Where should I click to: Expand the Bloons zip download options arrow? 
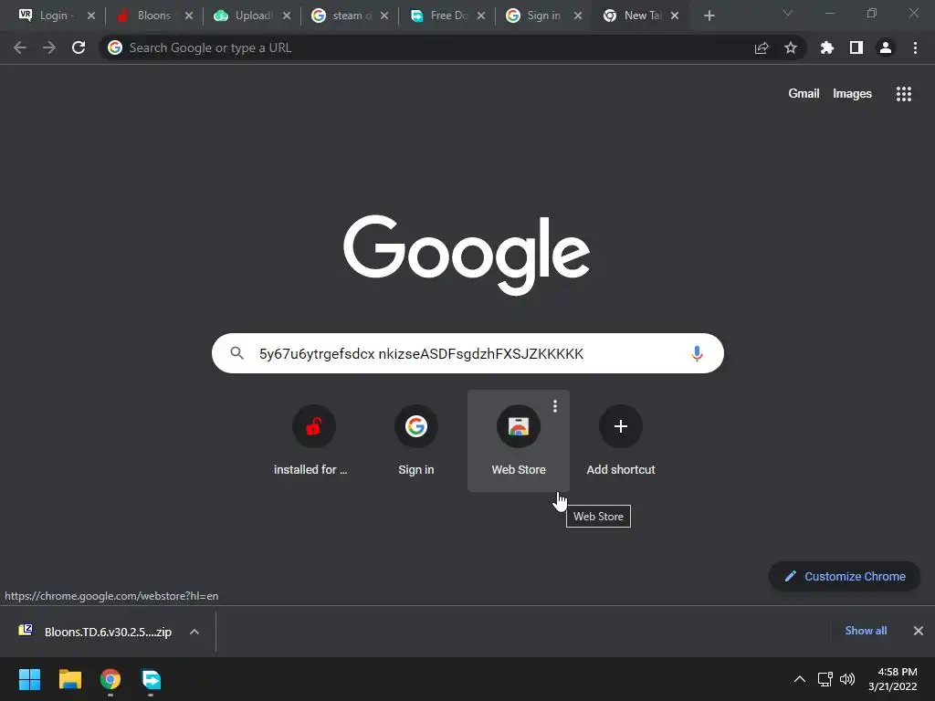194,632
